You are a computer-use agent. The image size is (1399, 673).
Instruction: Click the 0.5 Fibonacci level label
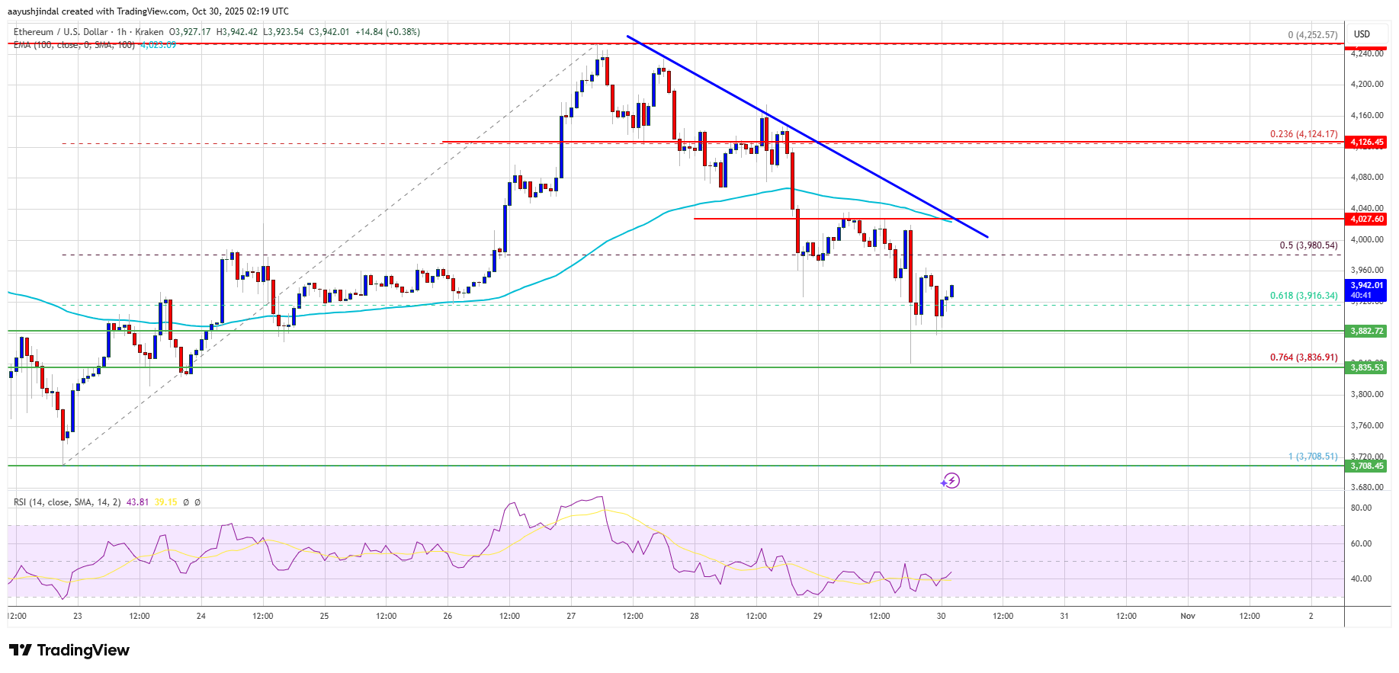1308,245
